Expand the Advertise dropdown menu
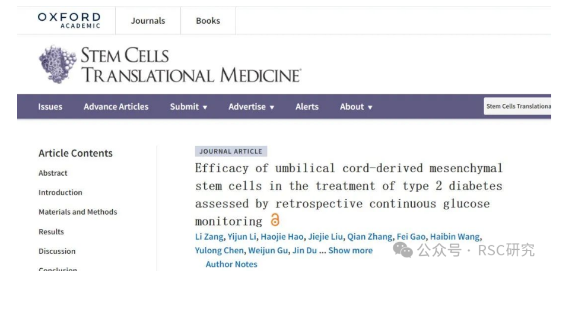 252,107
